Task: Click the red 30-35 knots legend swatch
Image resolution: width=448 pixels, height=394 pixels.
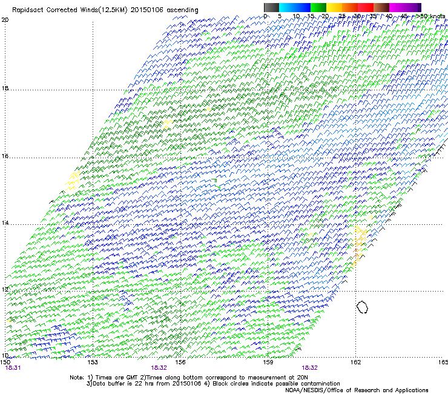Action: point(366,7)
